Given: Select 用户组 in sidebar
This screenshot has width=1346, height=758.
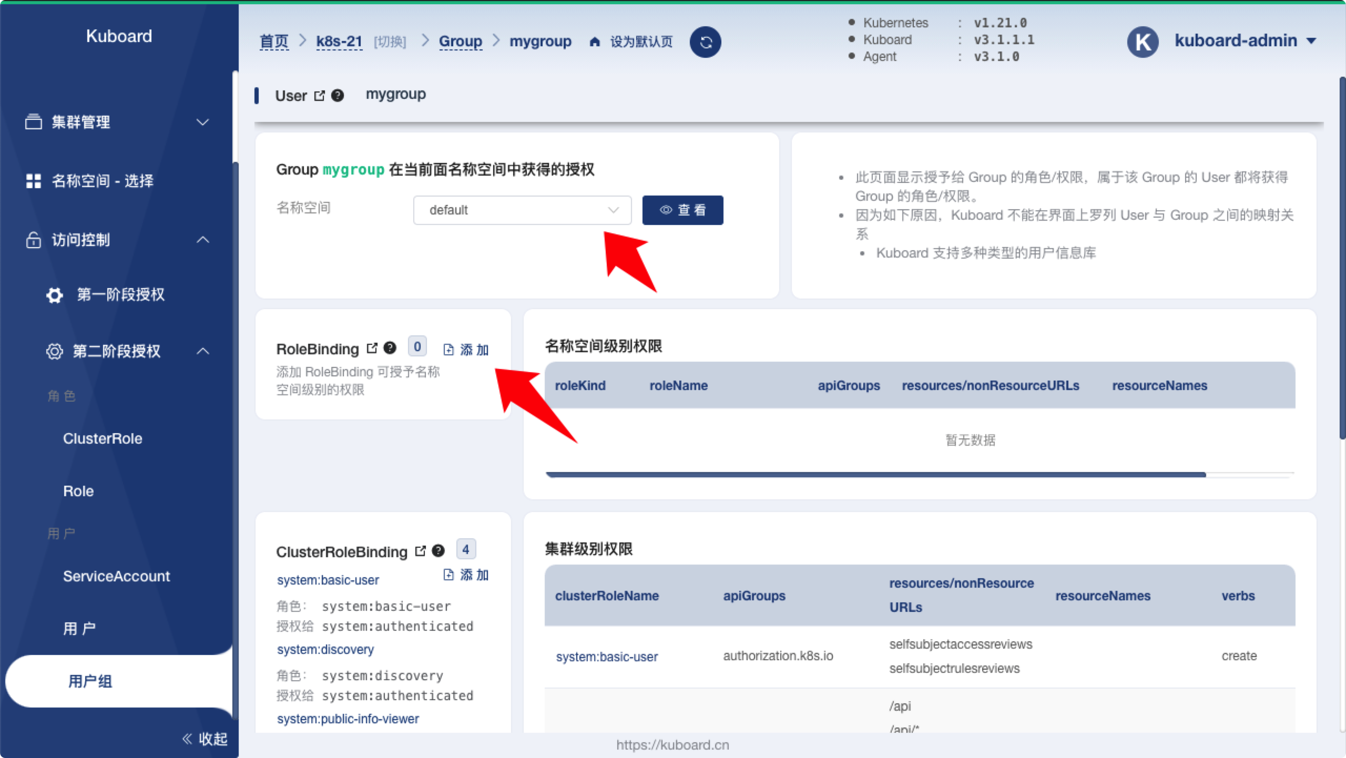Looking at the screenshot, I should click(x=90, y=681).
